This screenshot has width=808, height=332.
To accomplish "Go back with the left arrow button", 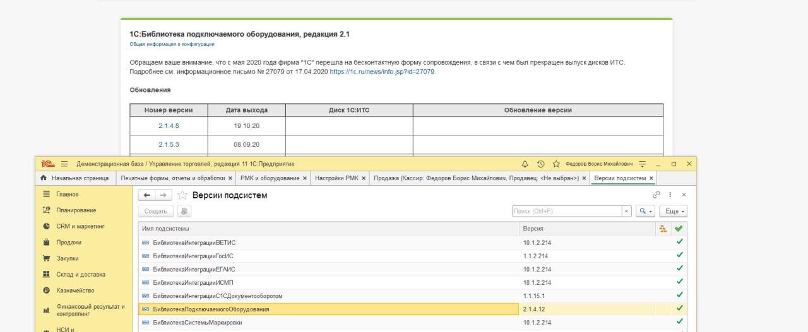I will pos(146,195).
